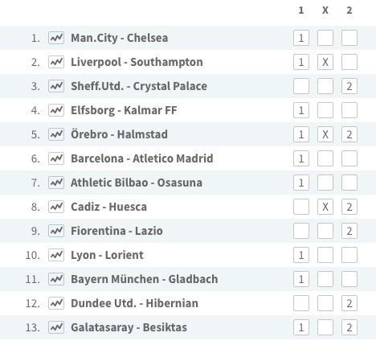Click chart icon beside Fiorentina - Lazio
Screen dimensions: 376x345
[x=56, y=231]
